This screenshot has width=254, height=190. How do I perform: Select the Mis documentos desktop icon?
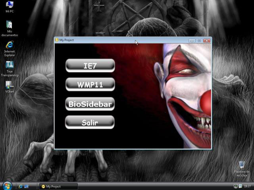[10, 28]
